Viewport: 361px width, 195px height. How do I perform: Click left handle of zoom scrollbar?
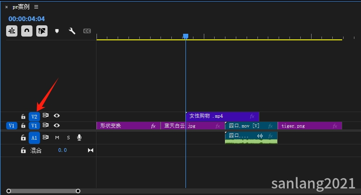tap(8, 191)
